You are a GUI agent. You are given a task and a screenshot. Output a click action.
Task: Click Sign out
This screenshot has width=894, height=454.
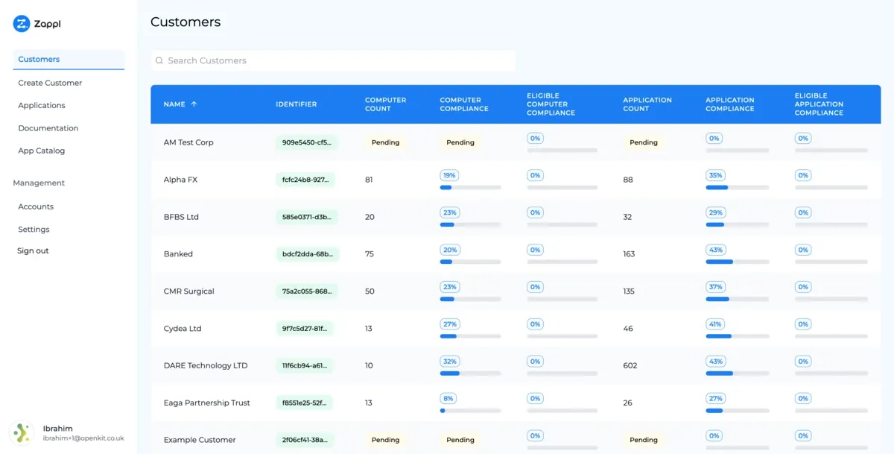click(31, 250)
